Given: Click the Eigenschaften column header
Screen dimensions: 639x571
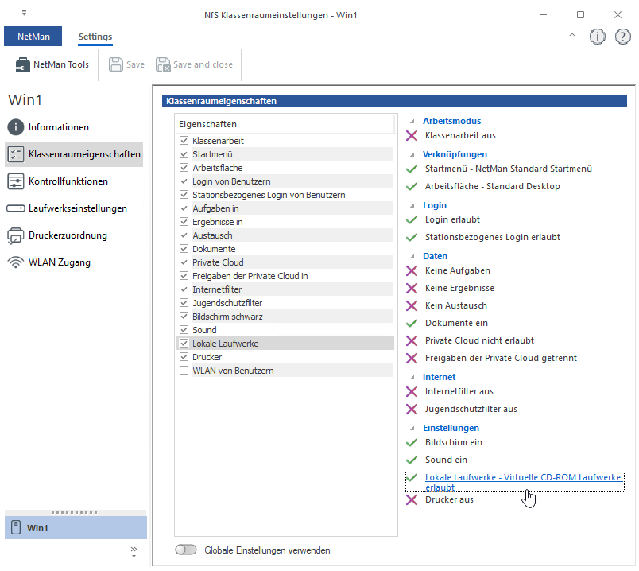Looking at the screenshot, I should [x=285, y=124].
